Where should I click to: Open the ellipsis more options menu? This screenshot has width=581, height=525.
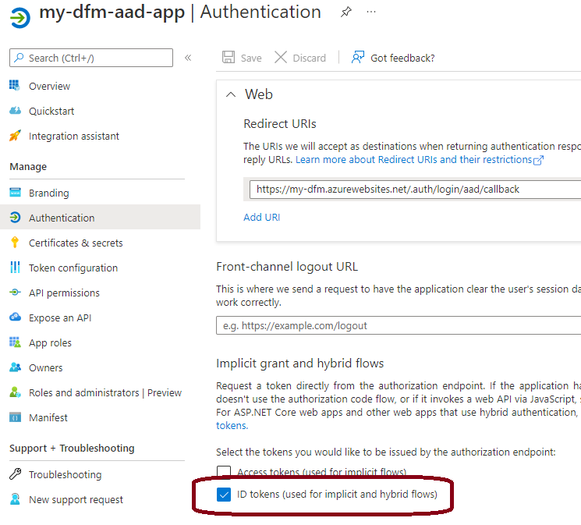[371, 12]
